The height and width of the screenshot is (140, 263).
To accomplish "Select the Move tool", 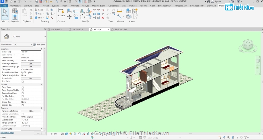I will [x=69, y=17].
